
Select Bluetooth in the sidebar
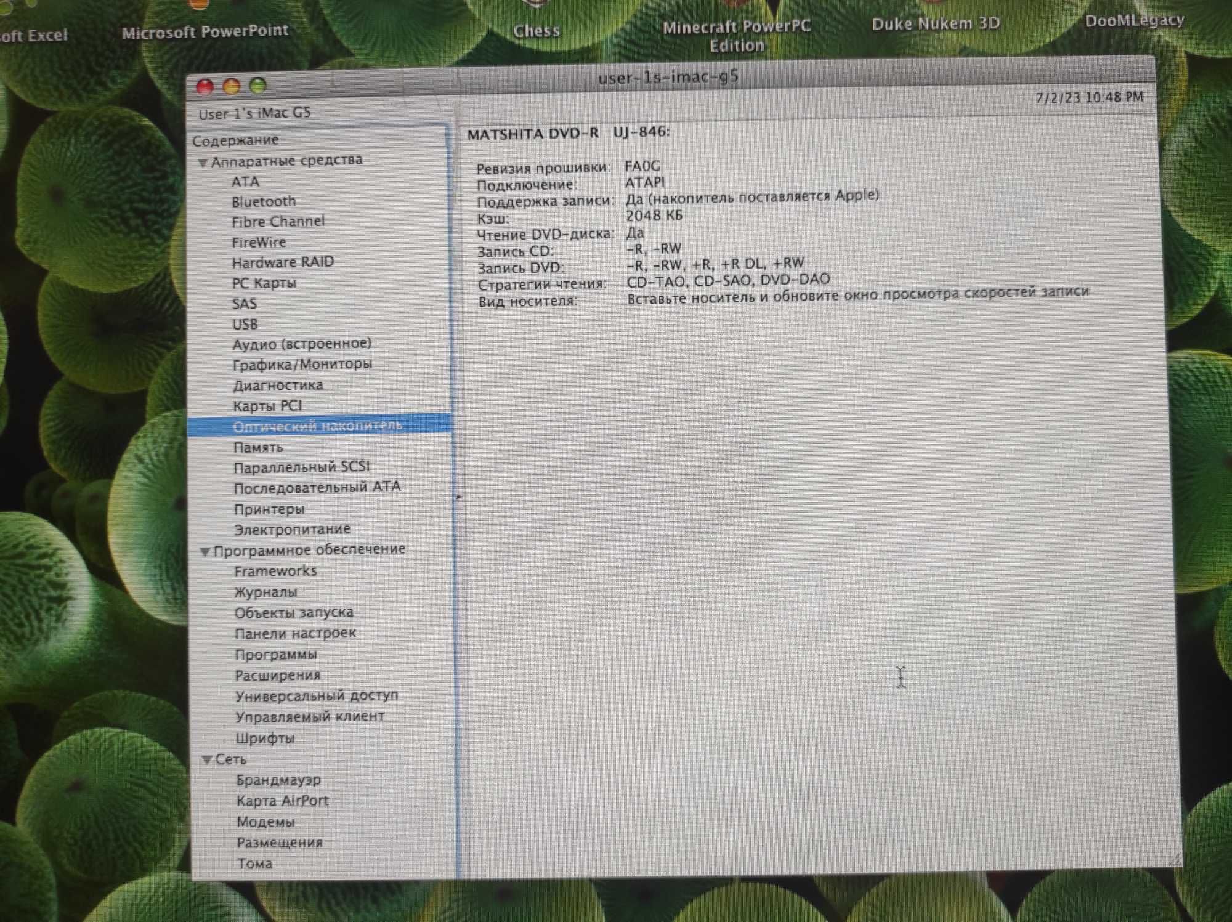pos(264,201)
